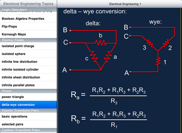
Task: Open infinite isolated cylinder topic
Action: [29, 70]
